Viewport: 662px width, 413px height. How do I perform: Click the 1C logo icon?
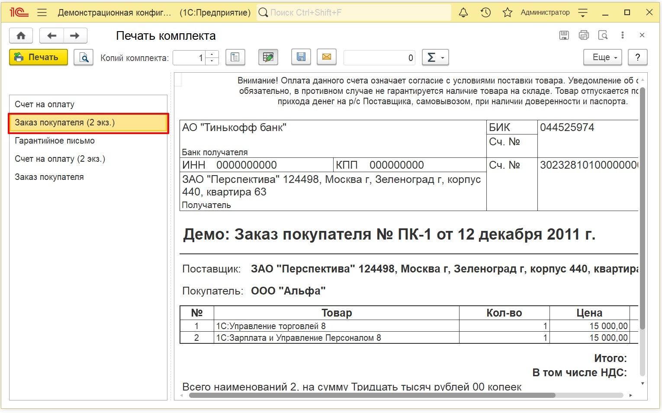pos(19,13)
